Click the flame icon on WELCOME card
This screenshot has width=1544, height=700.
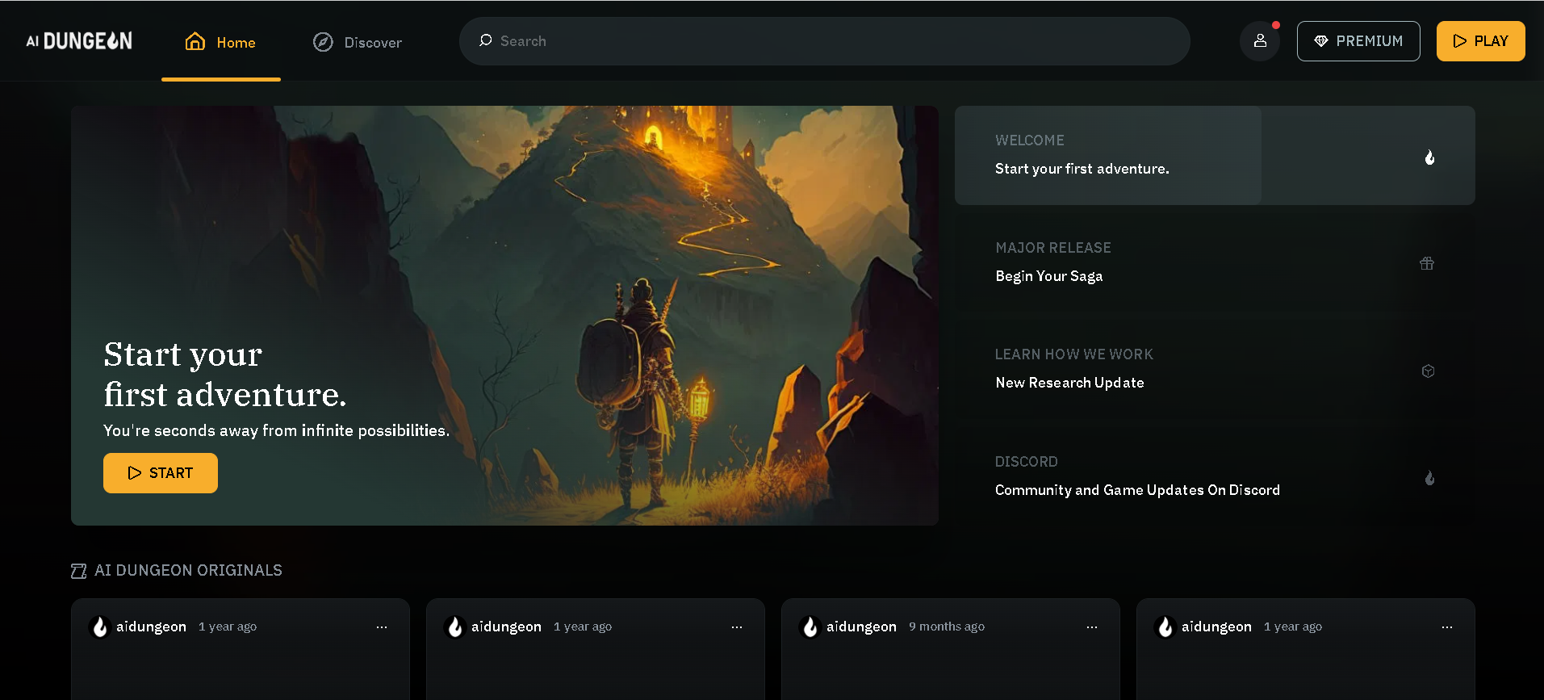(x=1429, y=157)
